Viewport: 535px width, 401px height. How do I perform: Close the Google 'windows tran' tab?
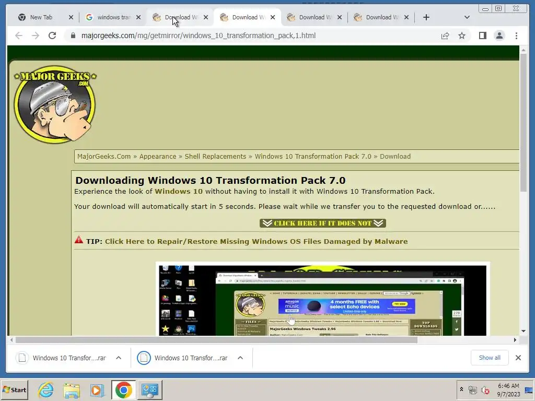(x=138, y=17)
